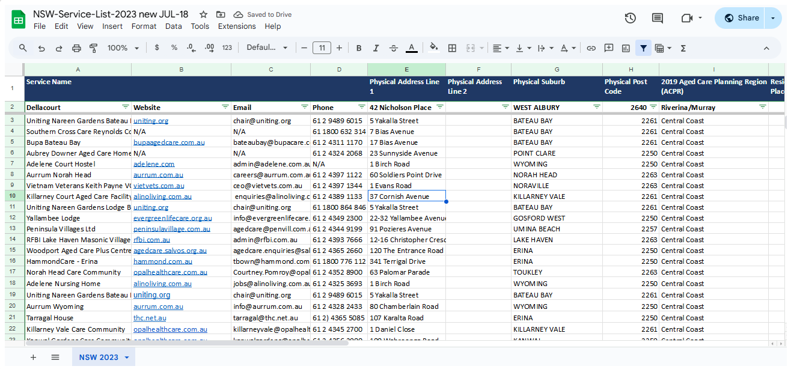The width and height of the screenshot is (788, 369).
Task: Click the Borders icon
Action: [453, 48]
